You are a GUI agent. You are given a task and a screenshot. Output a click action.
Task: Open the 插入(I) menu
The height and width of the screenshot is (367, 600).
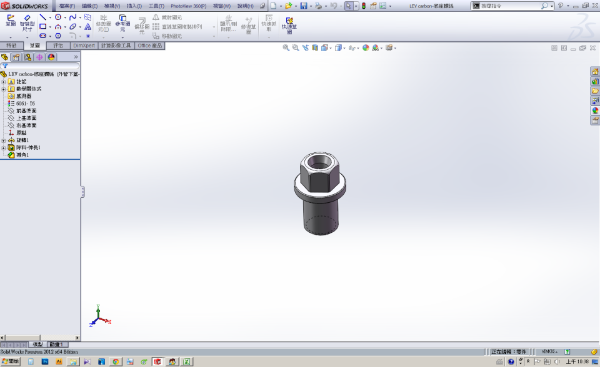coord(134,6)
